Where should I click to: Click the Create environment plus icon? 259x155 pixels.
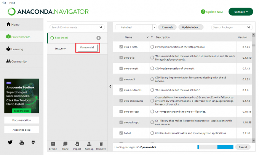53,144
